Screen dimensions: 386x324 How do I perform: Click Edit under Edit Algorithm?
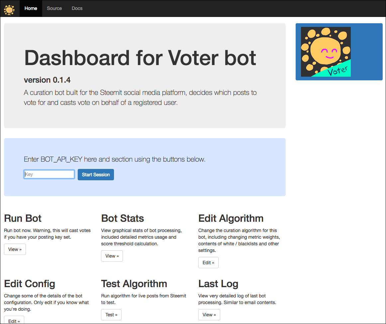(x=208, y=263)
